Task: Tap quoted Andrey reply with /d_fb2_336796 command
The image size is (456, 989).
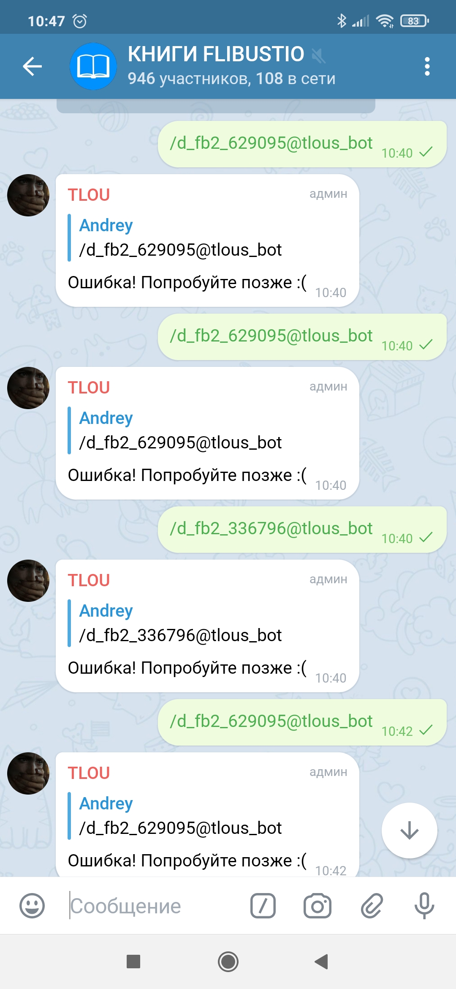Action: [180, 623]
